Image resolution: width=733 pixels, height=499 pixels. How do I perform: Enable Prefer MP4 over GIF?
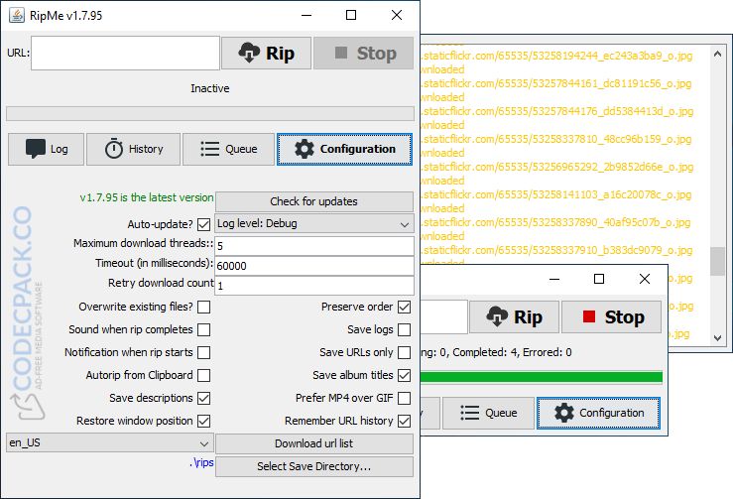(x=405, y=399)
